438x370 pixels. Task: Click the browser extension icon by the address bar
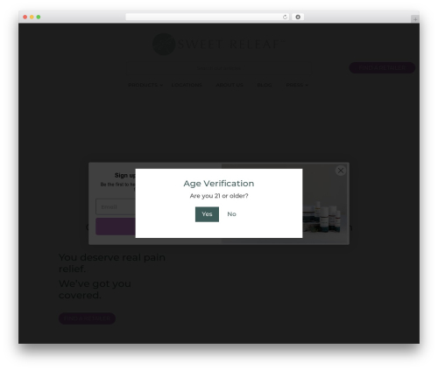(298, 17)
